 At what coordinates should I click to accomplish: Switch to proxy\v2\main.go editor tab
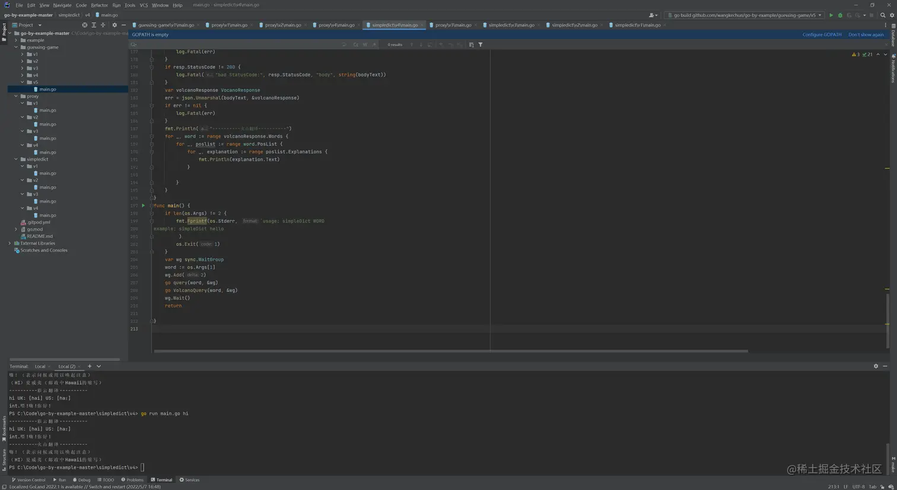click(x=282, y=25)
